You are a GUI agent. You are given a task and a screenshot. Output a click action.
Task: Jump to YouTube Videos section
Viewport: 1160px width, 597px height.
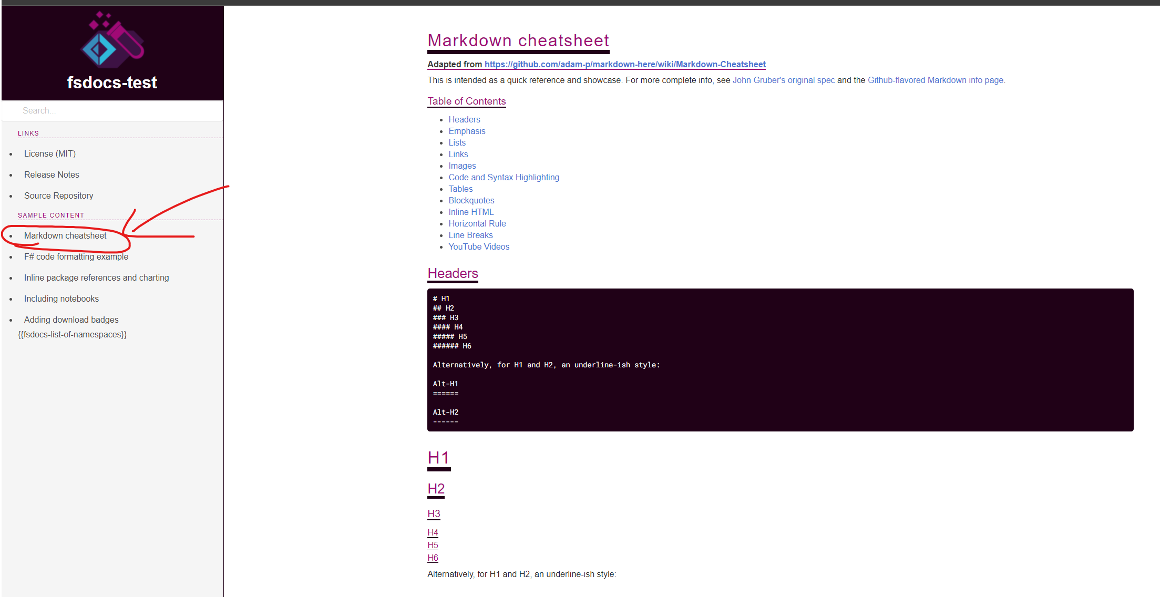click(479, 246)
